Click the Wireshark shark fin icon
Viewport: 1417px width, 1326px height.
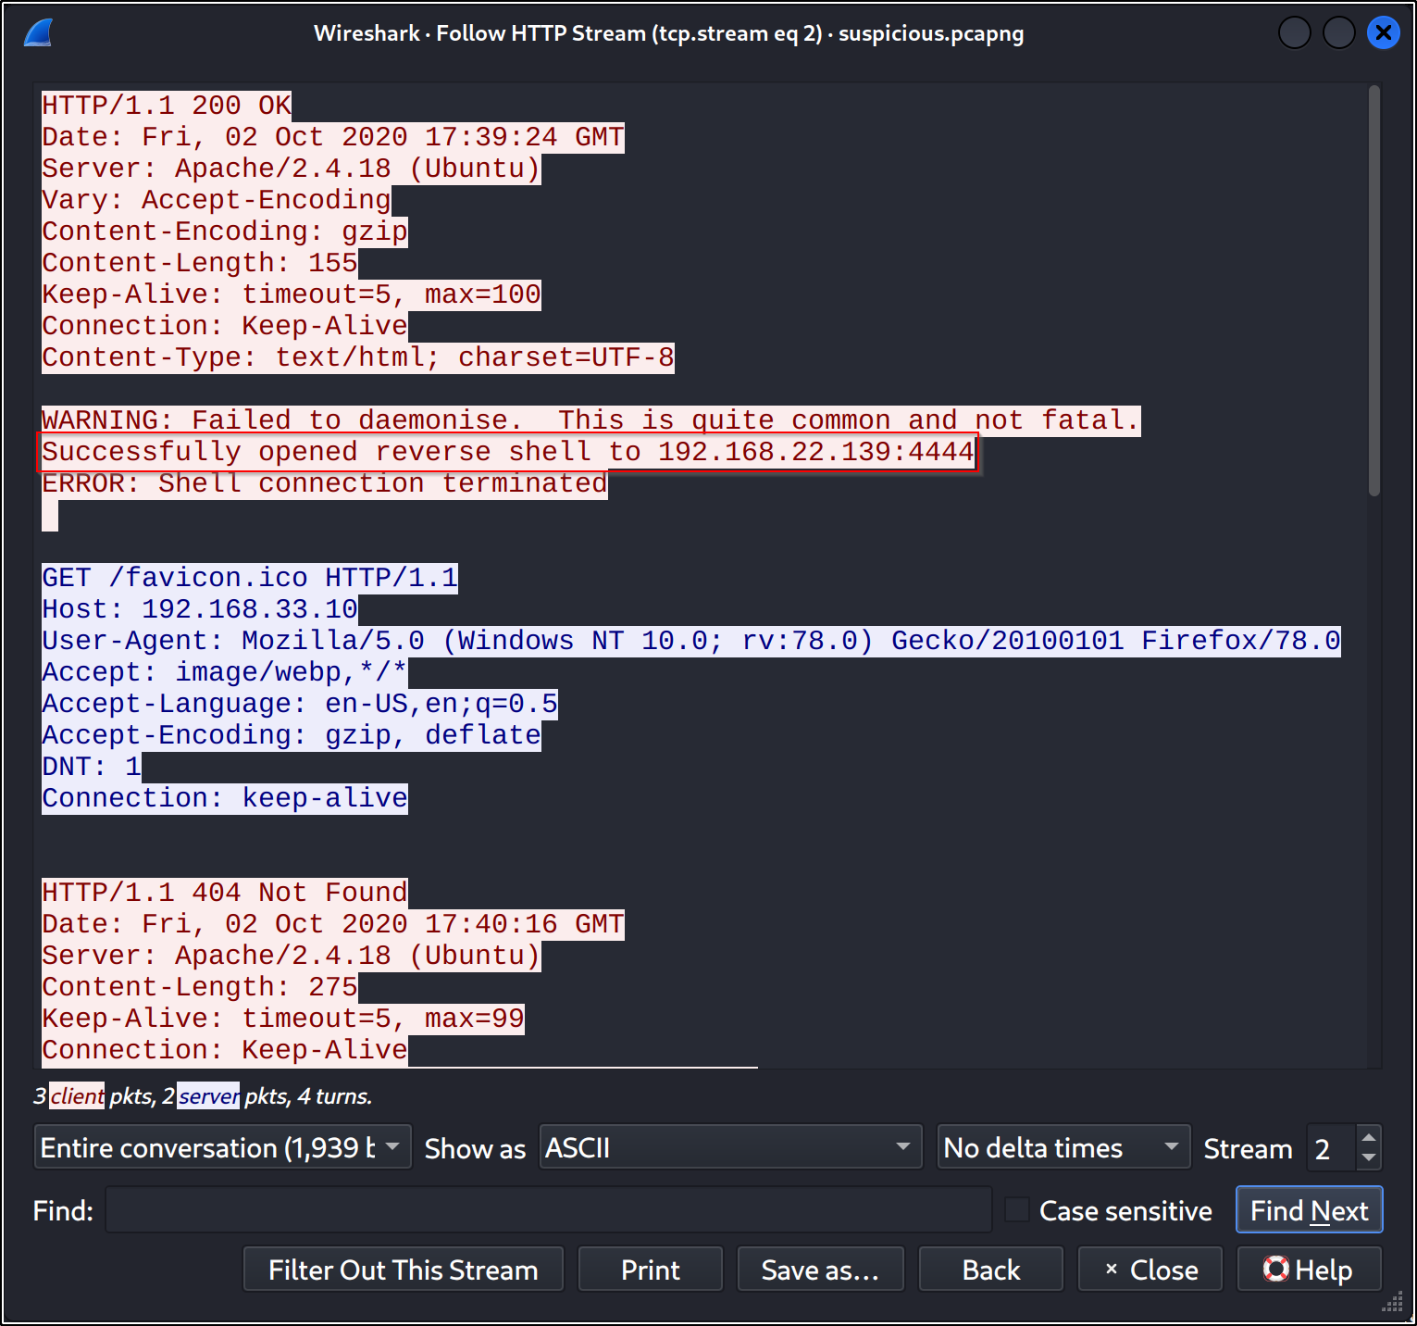pyautogui.click(x=38, y=33)
